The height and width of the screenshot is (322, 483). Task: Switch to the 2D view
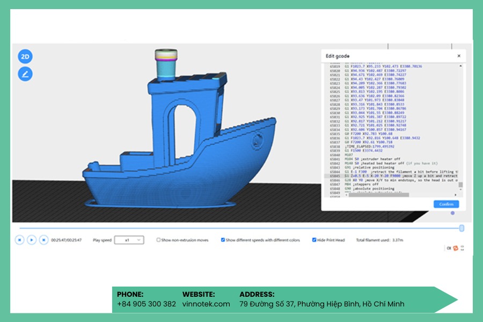pos(25,56)
